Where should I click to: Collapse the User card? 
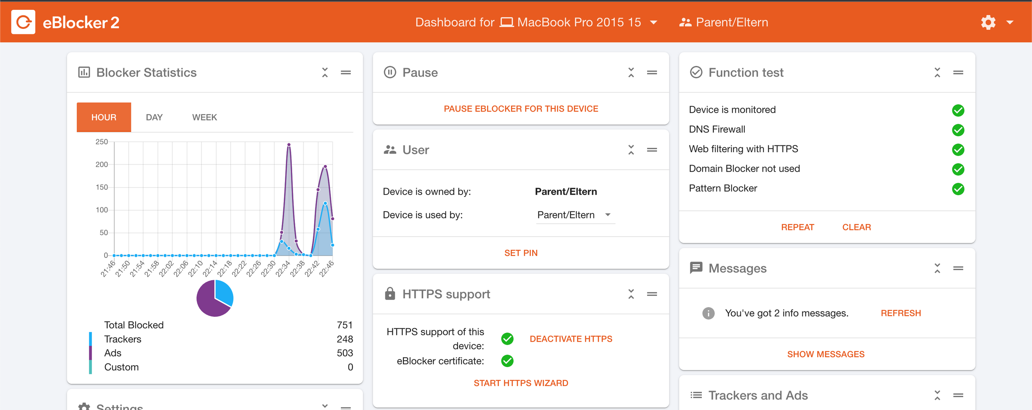(631, 150)
